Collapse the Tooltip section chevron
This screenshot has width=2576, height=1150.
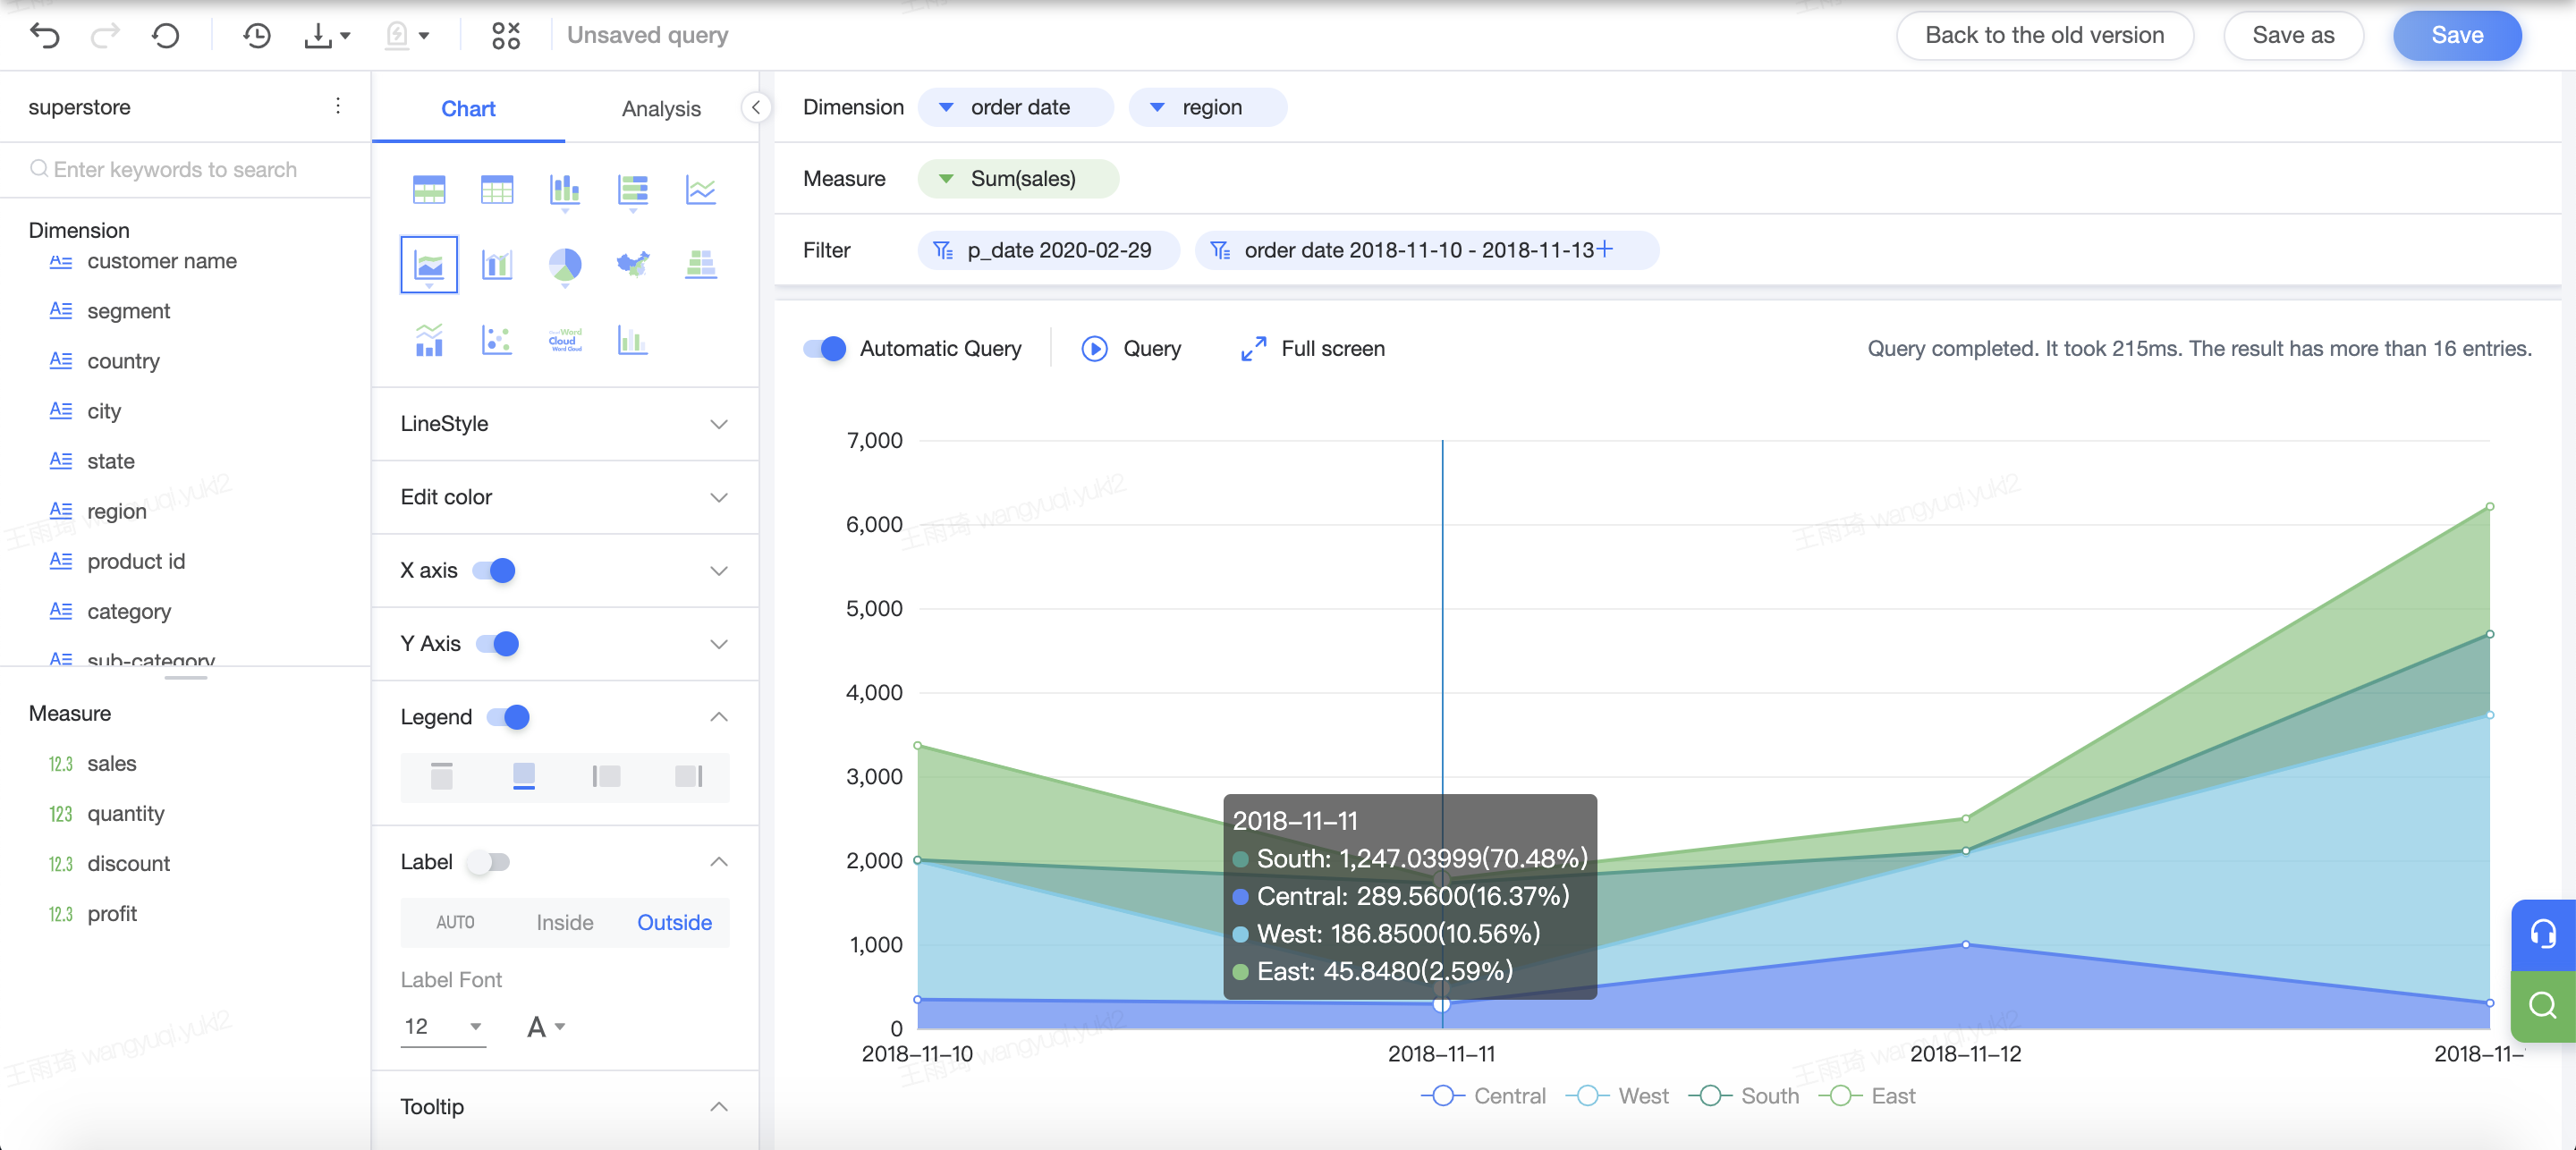719,1106
